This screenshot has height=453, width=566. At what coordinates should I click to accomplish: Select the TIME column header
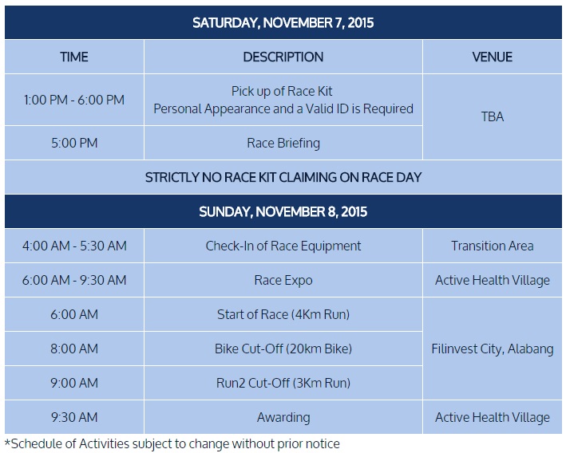(x=74, y=57)
